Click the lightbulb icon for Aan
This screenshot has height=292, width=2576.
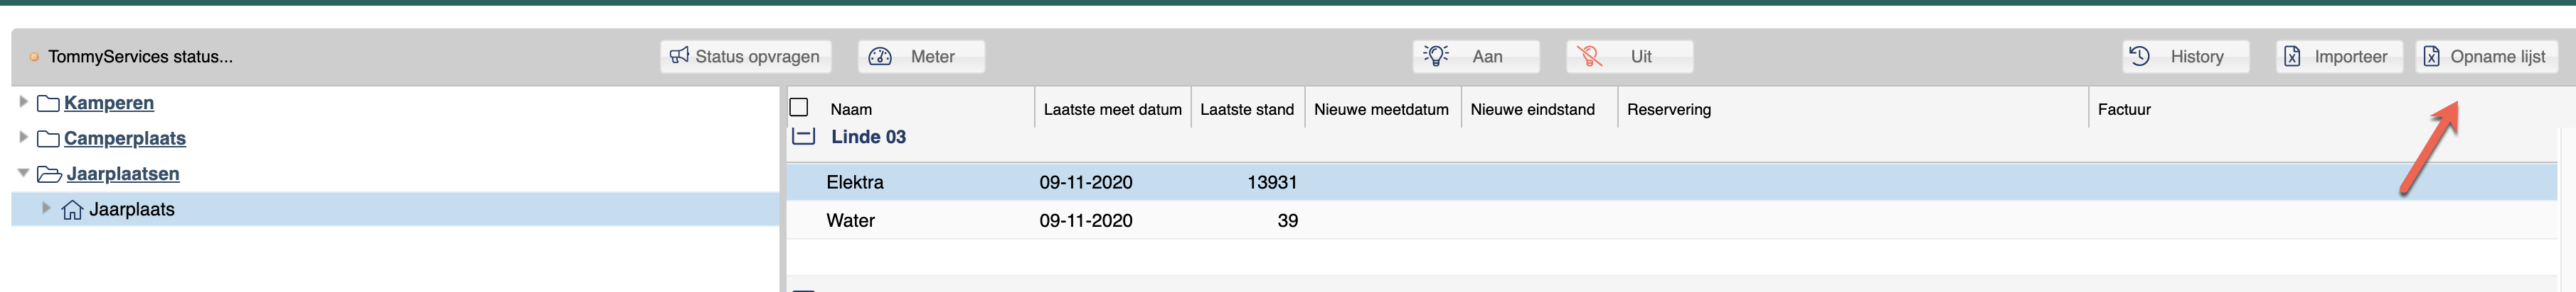[1436, 56]
